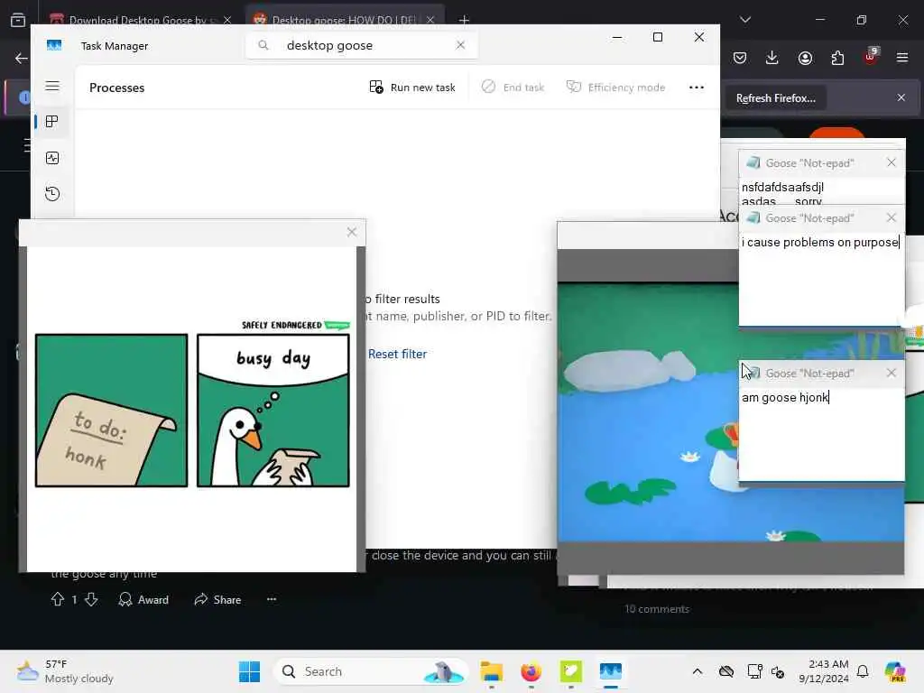
Task: Click the text 'i cause problems on purpose'
Action: click(x=820, y=242)
